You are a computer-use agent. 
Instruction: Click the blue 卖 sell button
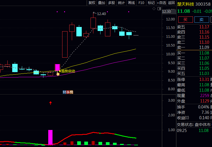click(201, 20)
